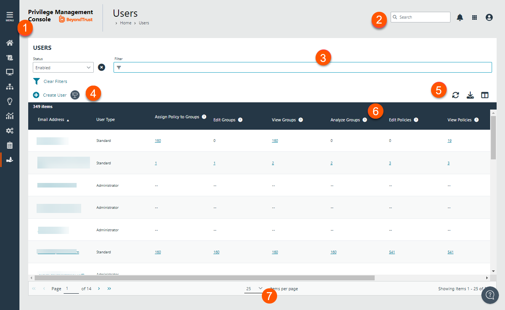The height and width of the screenshot is (310, 505).
Task: Click Users in the breadcrumb
Action: pos(144,23)
